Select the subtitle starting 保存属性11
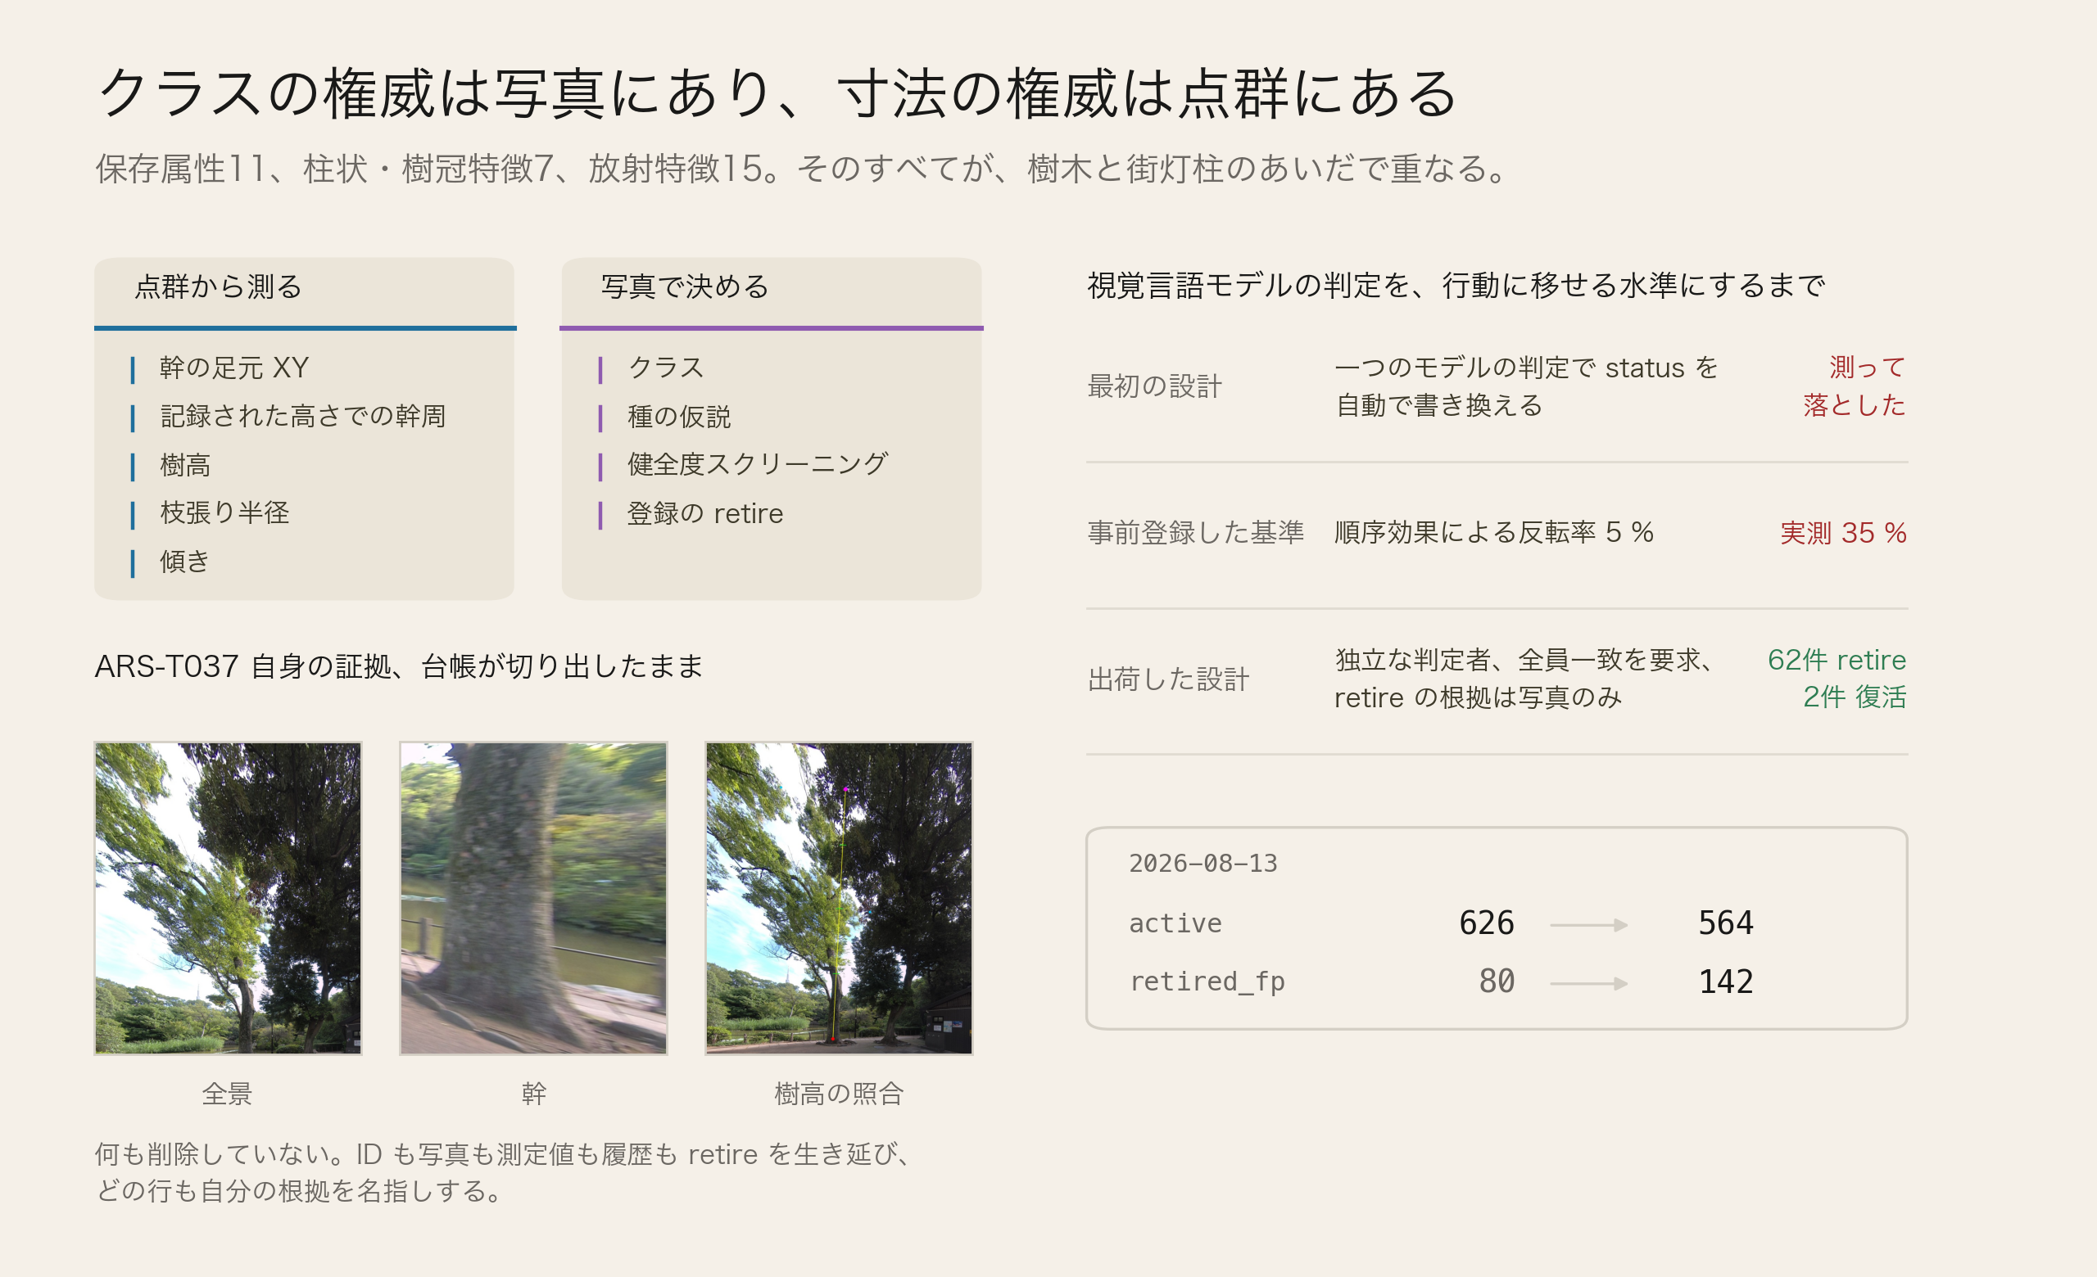Screen dimensions: 2097x1277 [803, 169]
